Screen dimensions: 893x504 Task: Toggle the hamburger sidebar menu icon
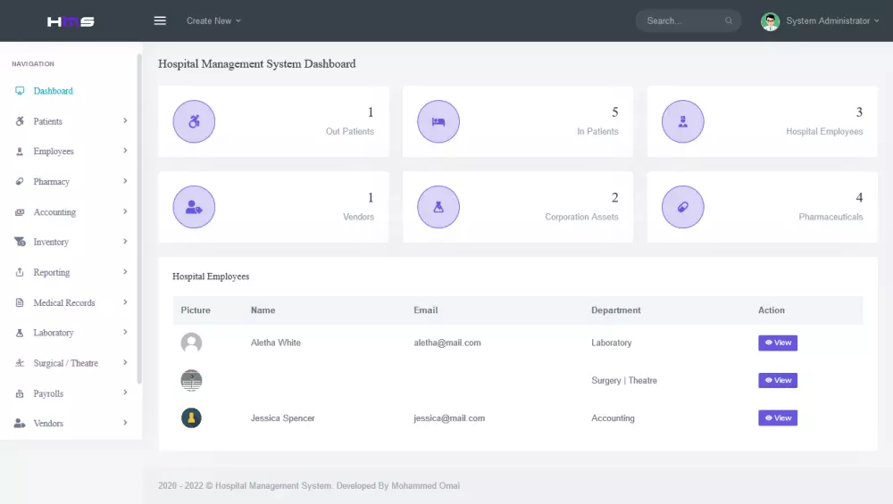(160, 21)
